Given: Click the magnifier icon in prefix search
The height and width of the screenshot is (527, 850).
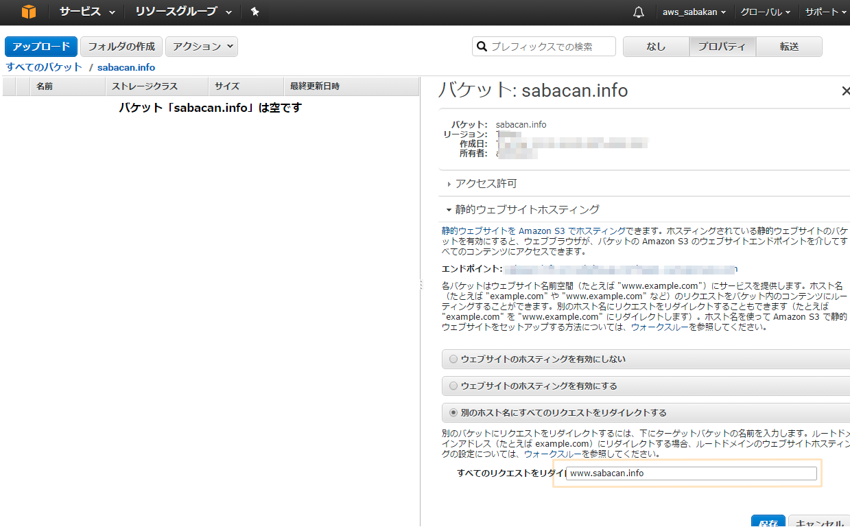Looking at the screenshot, I should (482, 47).
